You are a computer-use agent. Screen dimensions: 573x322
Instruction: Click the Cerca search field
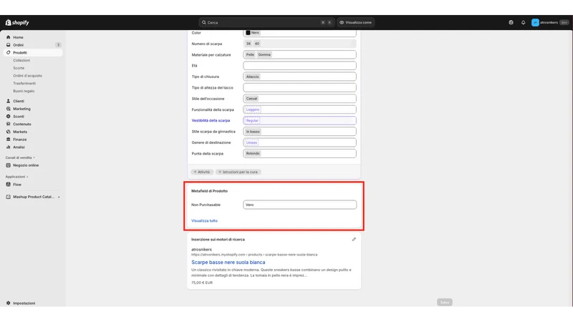click(266, 22)
